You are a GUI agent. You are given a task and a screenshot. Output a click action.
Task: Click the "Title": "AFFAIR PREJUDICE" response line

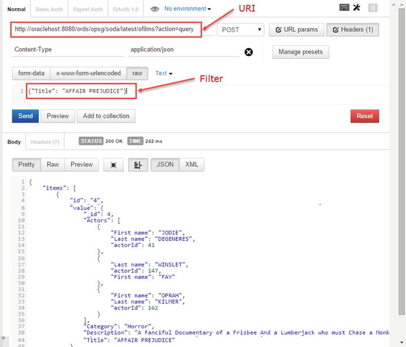click(129, 340)
